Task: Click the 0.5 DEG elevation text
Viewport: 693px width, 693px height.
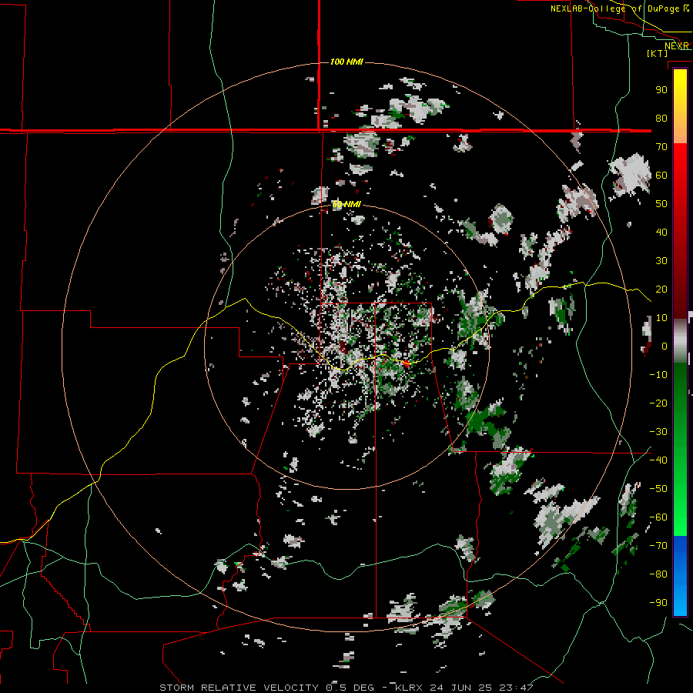Action: tap(350, 688)
